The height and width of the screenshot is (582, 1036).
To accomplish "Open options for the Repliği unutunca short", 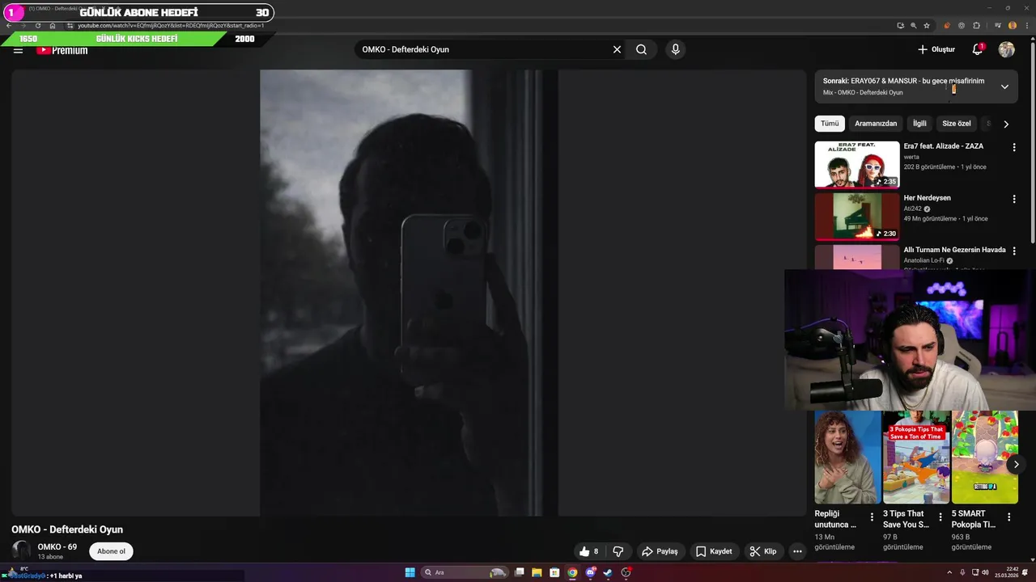I will 872,517.
